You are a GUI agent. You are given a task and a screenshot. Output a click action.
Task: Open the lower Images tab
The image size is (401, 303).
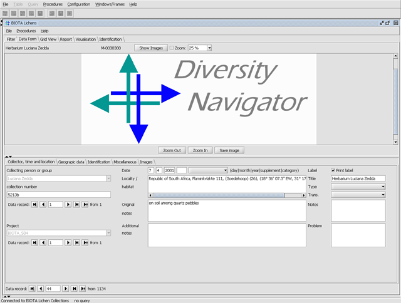(146, 162)
